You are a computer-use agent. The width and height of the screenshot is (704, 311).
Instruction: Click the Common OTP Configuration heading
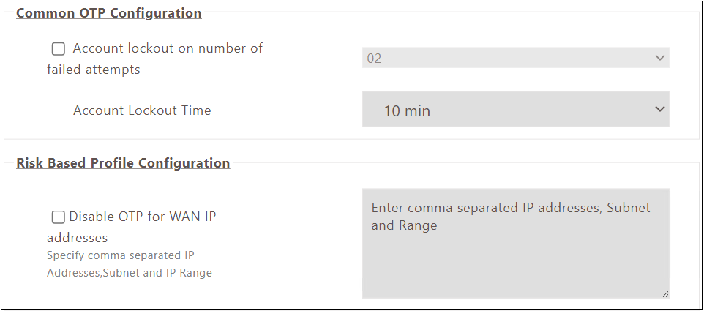click(x=108, y=13)
